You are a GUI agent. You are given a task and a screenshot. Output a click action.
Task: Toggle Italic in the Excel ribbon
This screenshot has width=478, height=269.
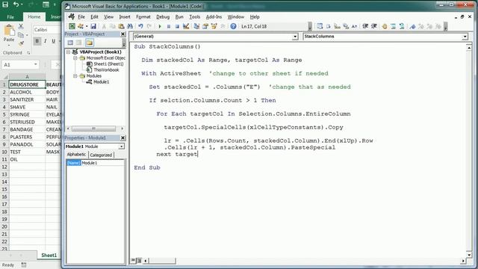point(46,41)
